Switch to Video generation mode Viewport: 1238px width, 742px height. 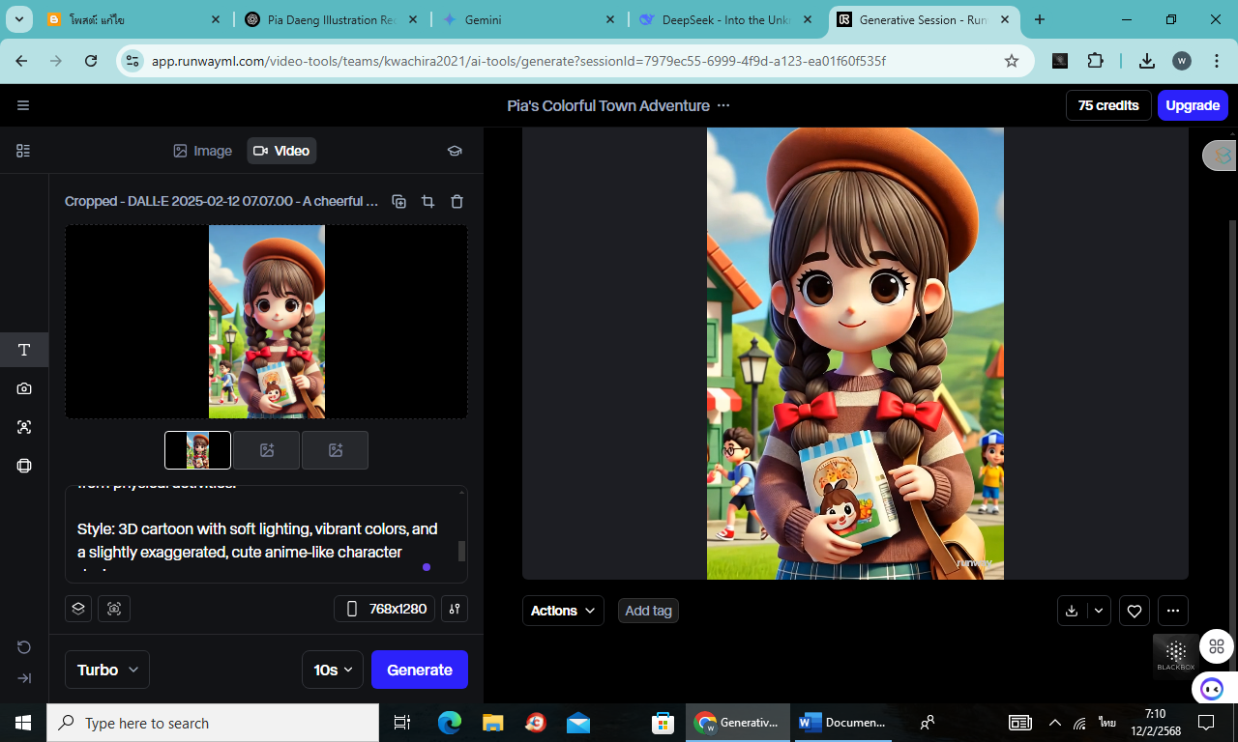point(281,151)
